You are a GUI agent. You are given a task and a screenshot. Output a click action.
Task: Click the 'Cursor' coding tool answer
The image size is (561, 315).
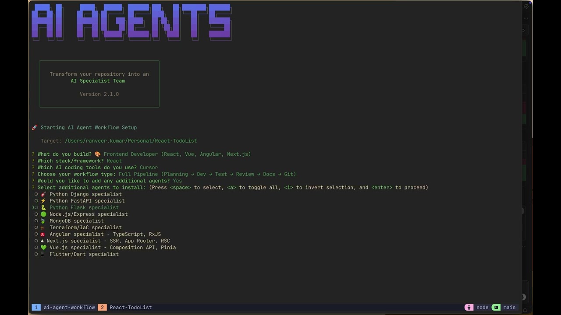point(149,168)
